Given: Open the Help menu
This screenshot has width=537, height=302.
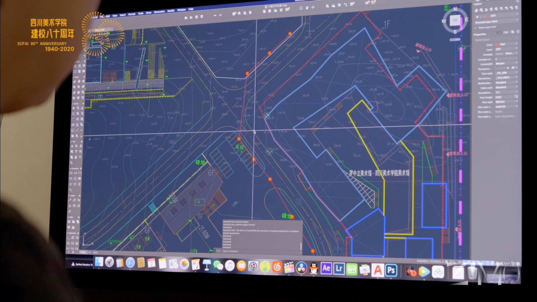Looking at the screenshot, I should tap(191, 9).
